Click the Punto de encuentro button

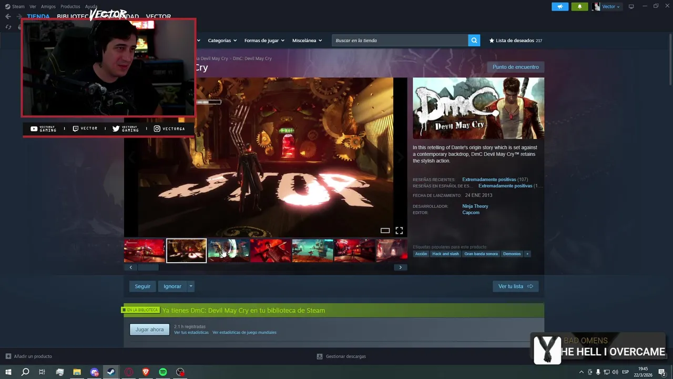coord(515,67)
